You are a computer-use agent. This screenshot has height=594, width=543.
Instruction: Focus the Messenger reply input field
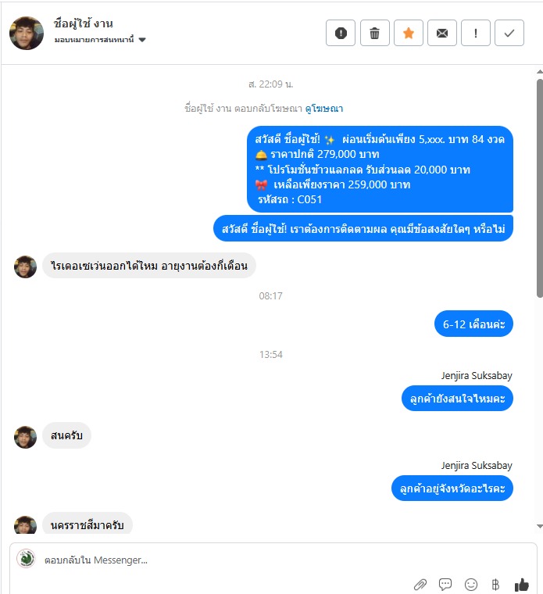[273, 560]
